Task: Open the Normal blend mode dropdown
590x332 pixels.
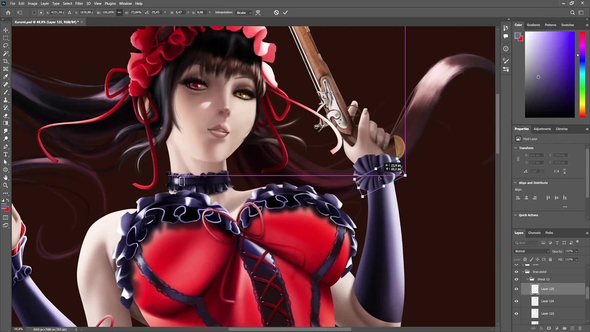Action: (532, 251)
